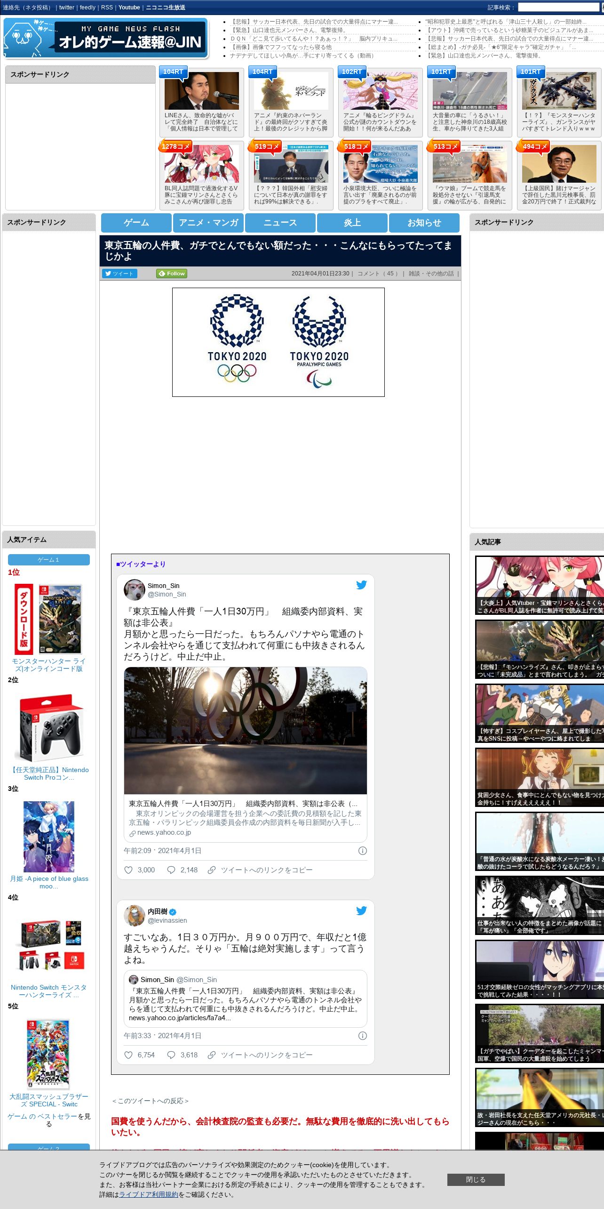
Task: Click 内田樹 profile avatar
Action: point(134,916)
